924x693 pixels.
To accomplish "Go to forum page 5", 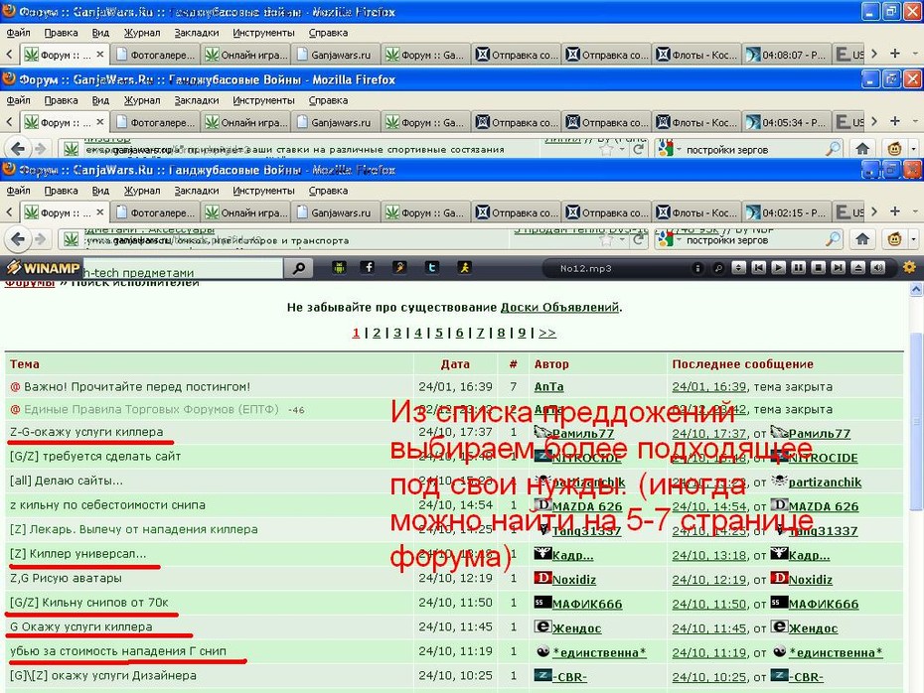I will pyautogui.click(x=438, y=334).
